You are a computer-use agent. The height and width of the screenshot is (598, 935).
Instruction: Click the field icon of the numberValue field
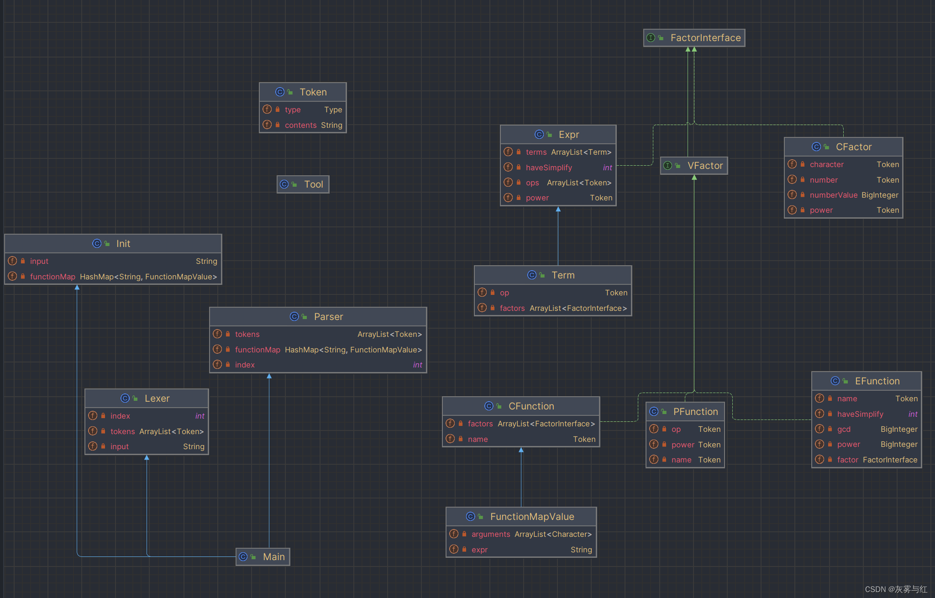792,195
